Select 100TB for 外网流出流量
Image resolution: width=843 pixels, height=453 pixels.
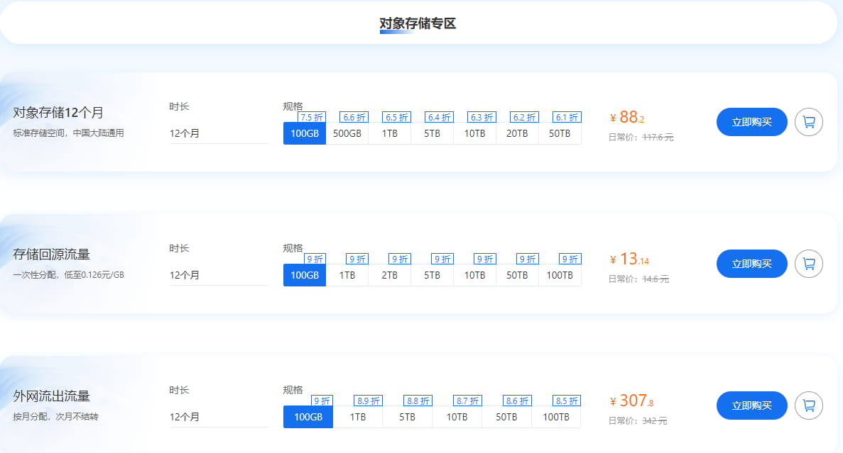tap(556, 417)
